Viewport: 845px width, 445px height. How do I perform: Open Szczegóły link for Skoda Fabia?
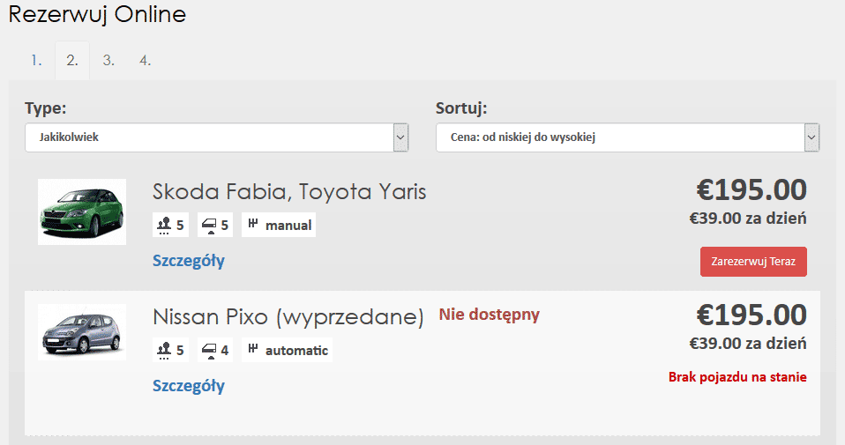(x=189, y=261)
